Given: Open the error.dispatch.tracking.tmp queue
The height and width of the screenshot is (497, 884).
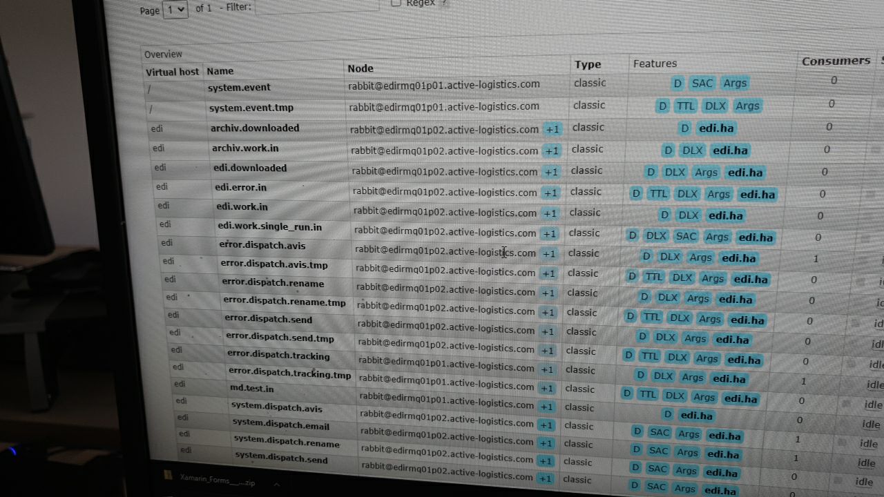Looking at the screenshot, I should coord(290,373).
